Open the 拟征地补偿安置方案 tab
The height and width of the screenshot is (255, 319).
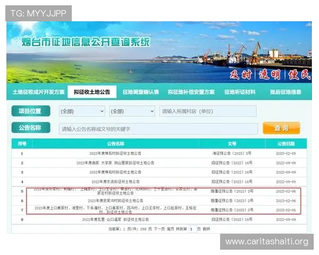coord(191,92)
